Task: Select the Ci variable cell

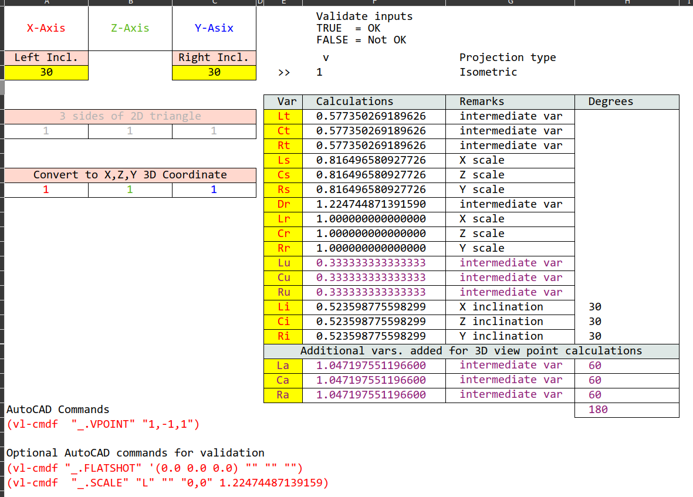Action: pyautogui.click(x=283, y=322)
